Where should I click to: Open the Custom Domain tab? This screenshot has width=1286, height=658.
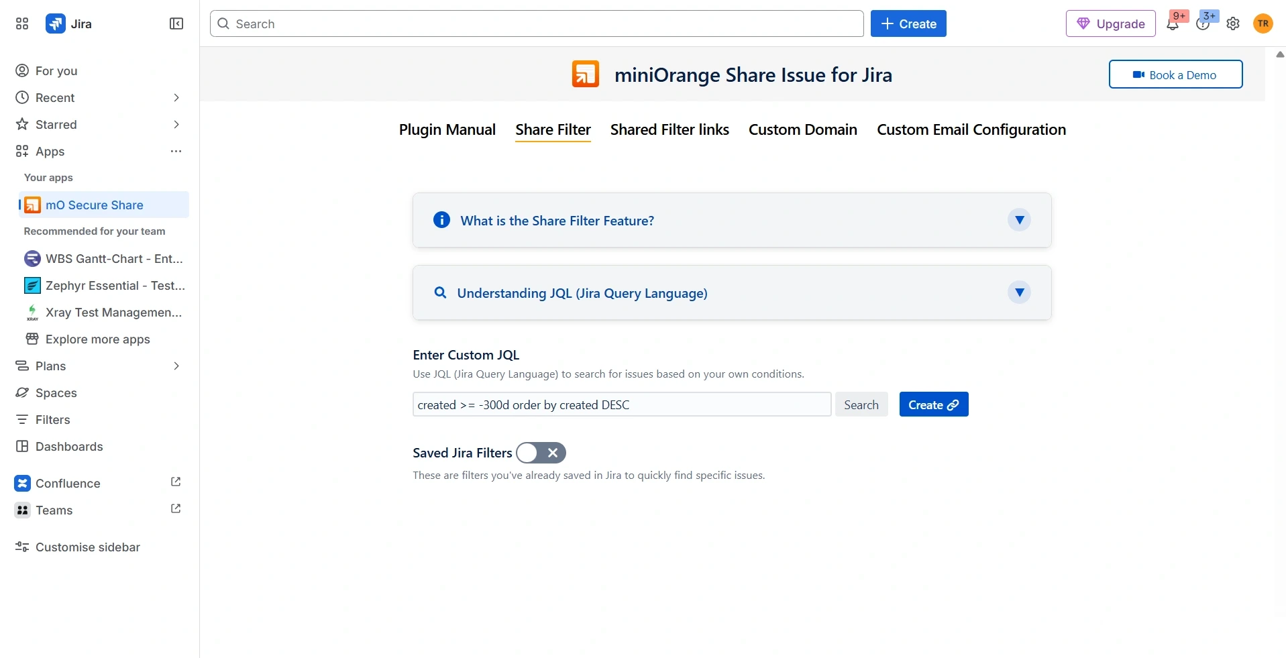803,129
